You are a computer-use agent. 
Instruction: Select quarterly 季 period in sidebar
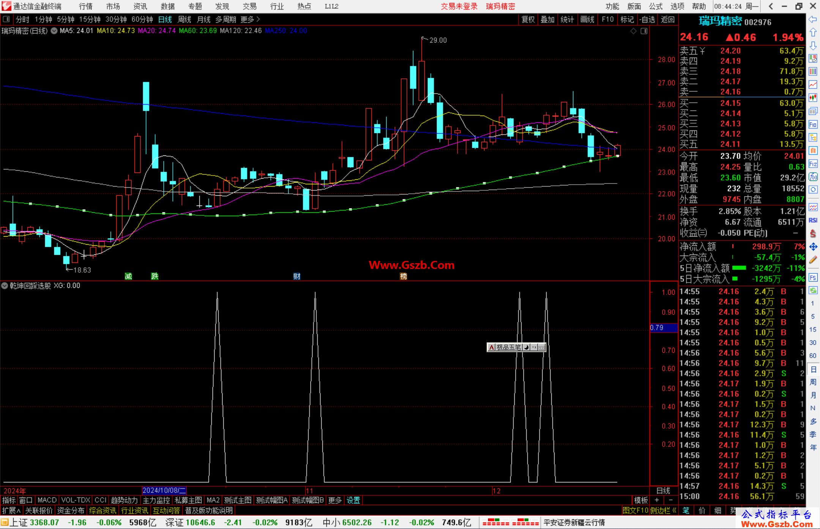point(813,434)
